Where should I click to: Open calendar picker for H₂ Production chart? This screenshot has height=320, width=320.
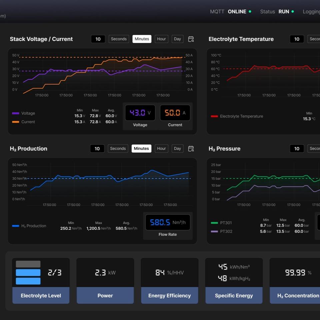click(191, 149)
